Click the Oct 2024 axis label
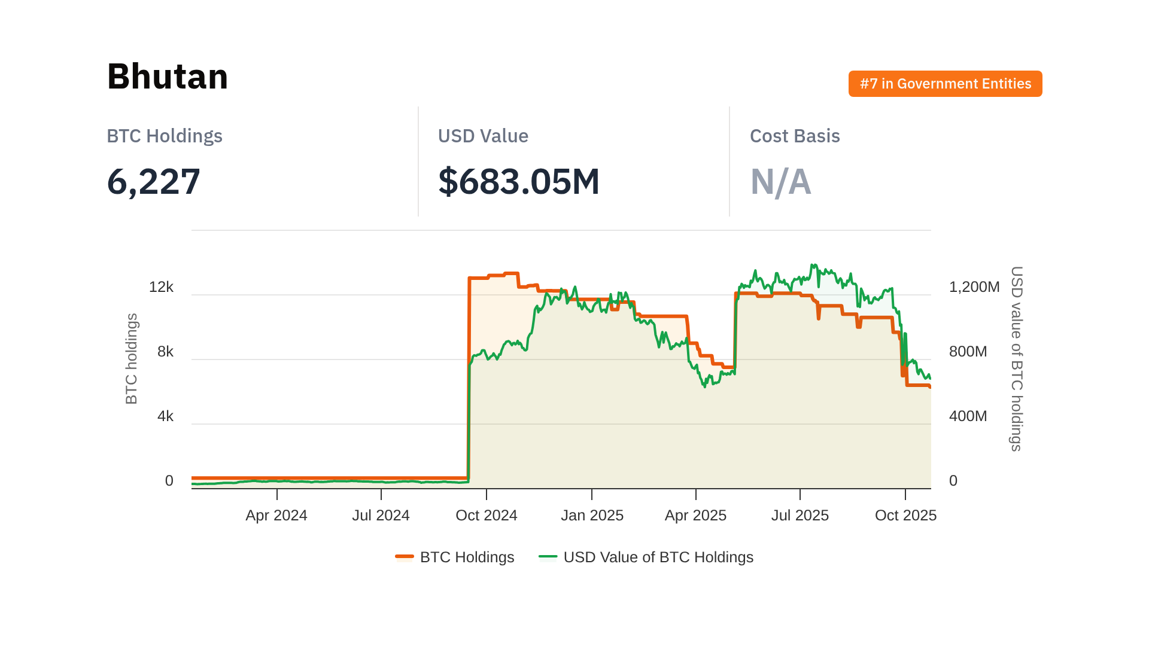 click(486, 515)
